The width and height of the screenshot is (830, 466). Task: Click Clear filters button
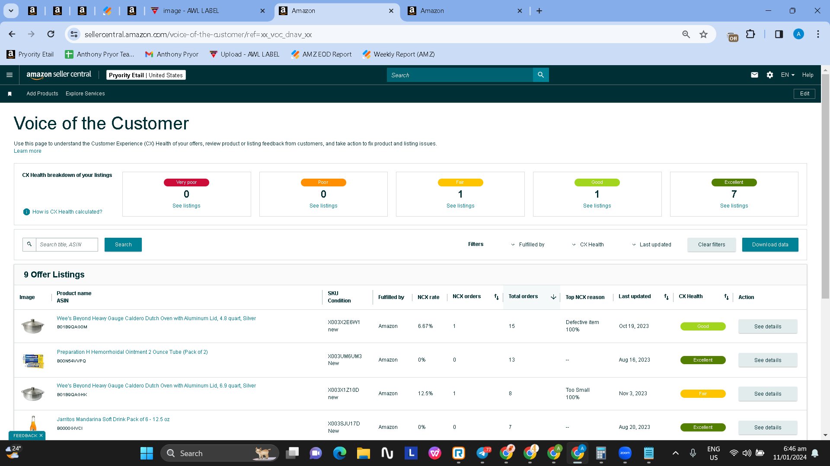712,245
